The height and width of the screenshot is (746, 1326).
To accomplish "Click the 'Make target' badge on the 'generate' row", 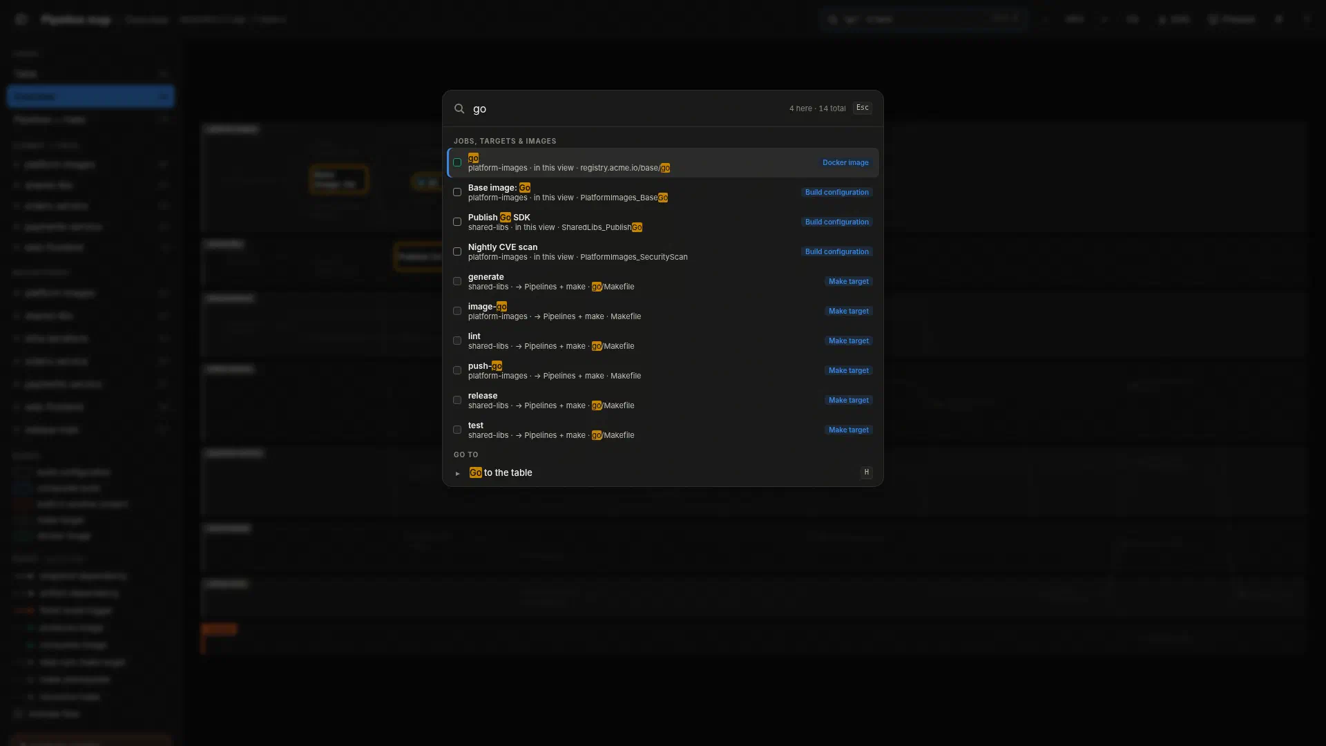I will pyautogui.click(x=848, y=281).
